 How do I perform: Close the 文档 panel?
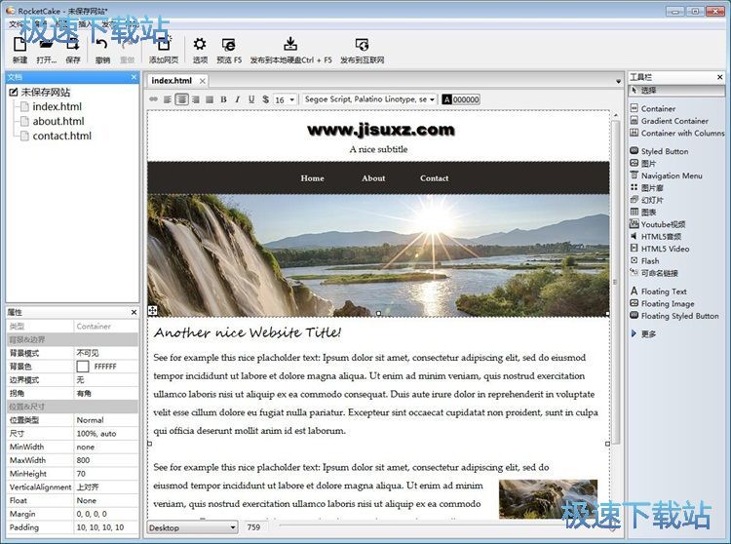click(x=134, y=77)
